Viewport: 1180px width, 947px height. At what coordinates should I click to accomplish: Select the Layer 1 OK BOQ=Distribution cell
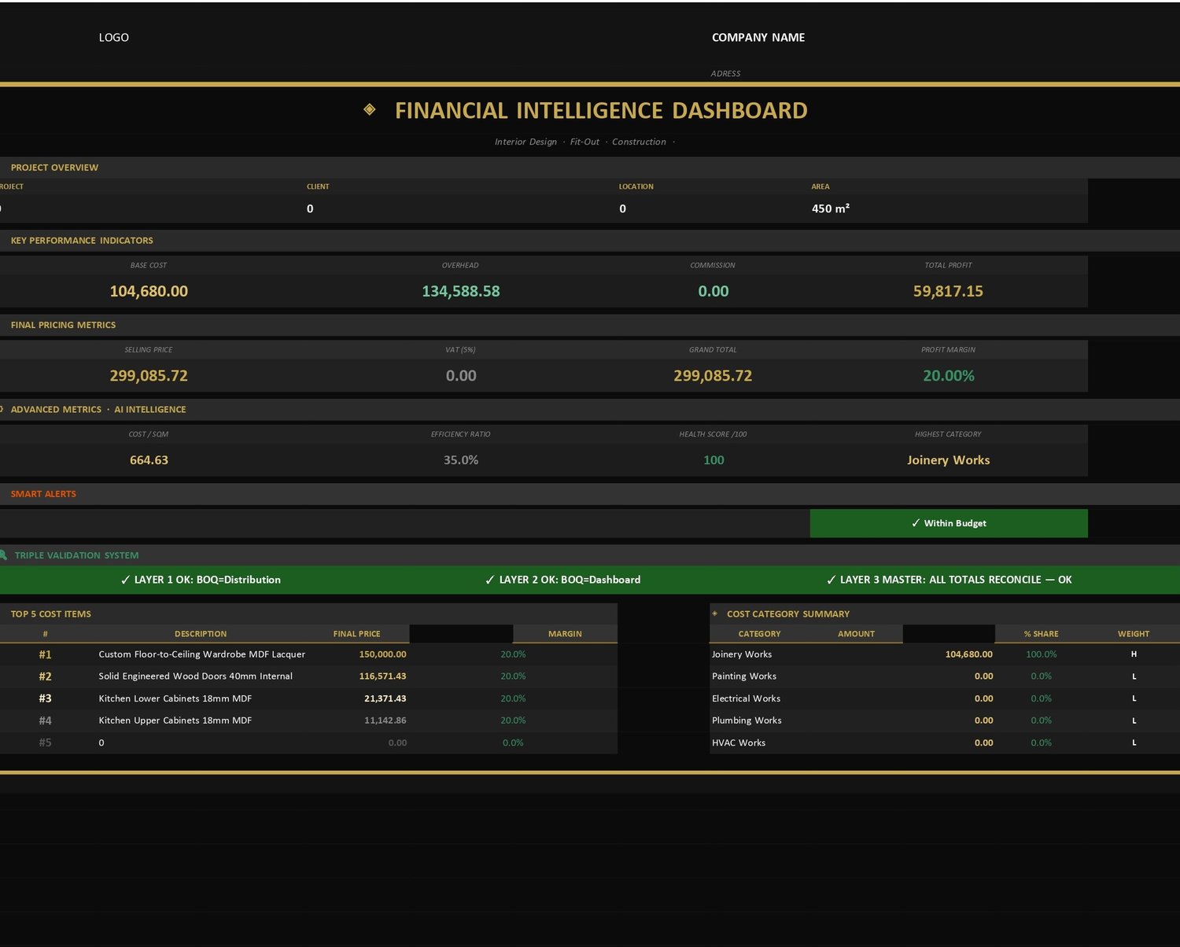(x=201, y=580)
